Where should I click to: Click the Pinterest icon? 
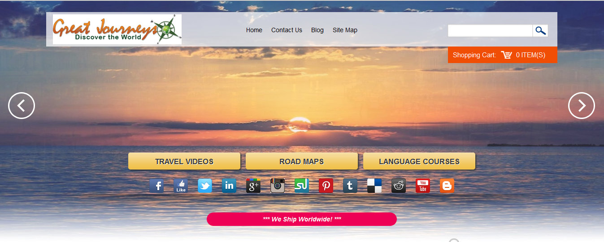click(x=326, y=186)
